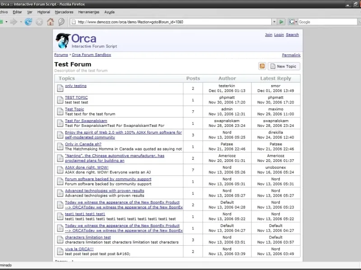Open the Herramientas menu
This screenshot has width=361, height=270.
click(88, 12)
